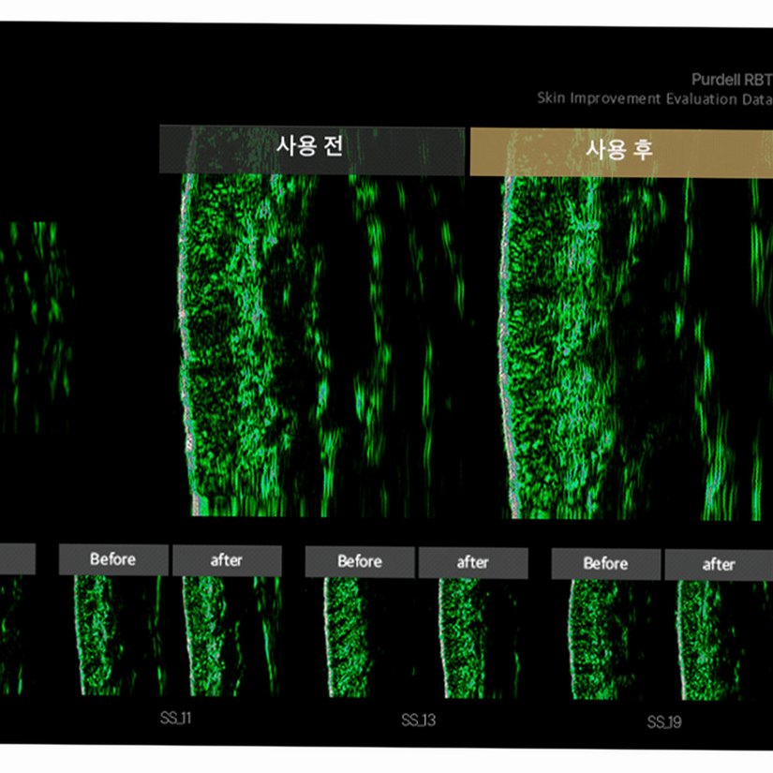The width and height of the screenshot is (773, 773).
Task: Select the after label above SS_19
Action: [719, 564]
